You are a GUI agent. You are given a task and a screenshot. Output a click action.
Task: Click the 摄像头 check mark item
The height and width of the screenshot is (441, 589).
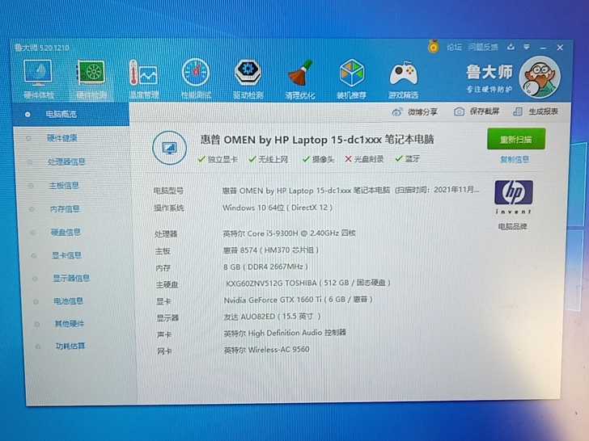(318, 159)
